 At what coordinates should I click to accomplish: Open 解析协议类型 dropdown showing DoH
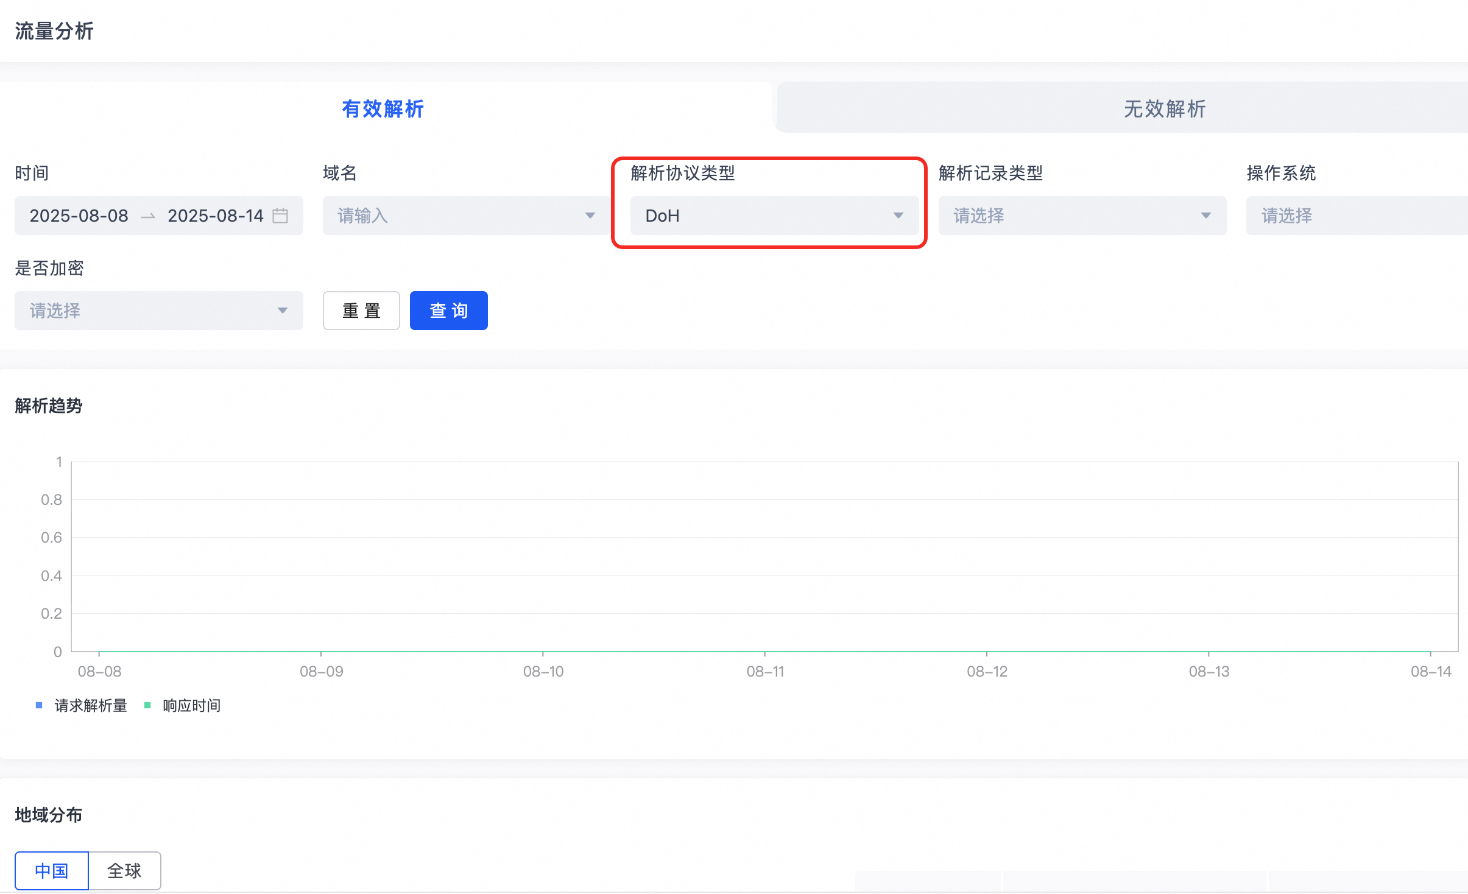click(774, 216)
